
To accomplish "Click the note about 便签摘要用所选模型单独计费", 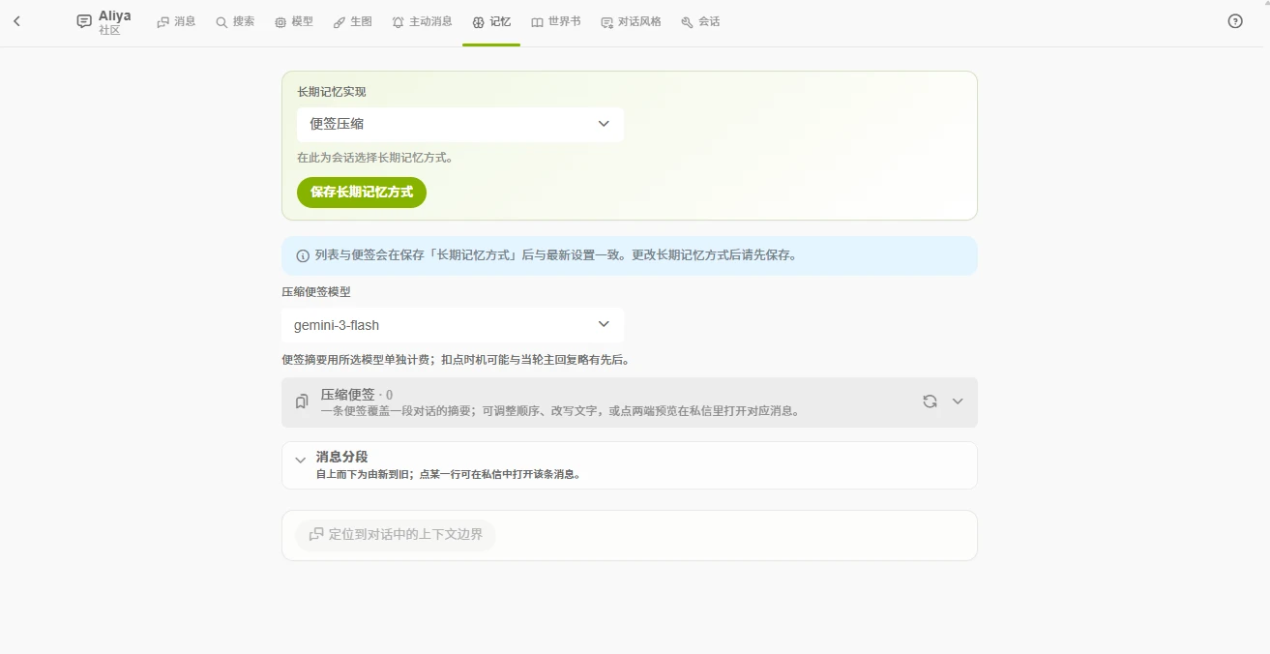I will 456,360.
